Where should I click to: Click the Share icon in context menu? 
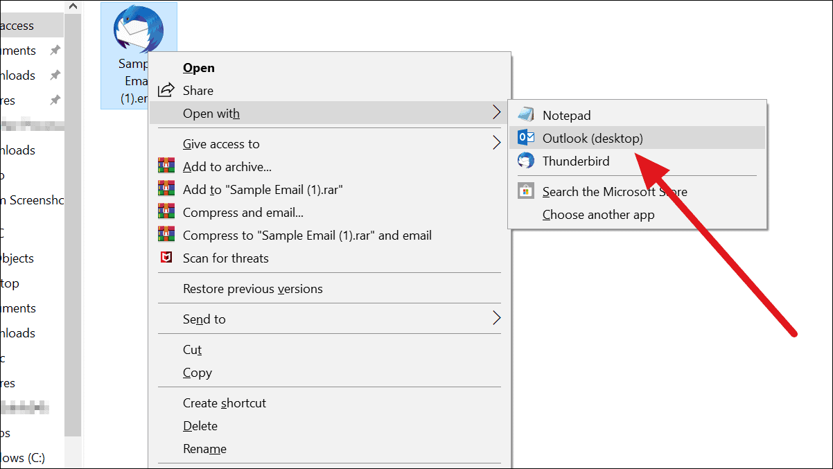166,90
